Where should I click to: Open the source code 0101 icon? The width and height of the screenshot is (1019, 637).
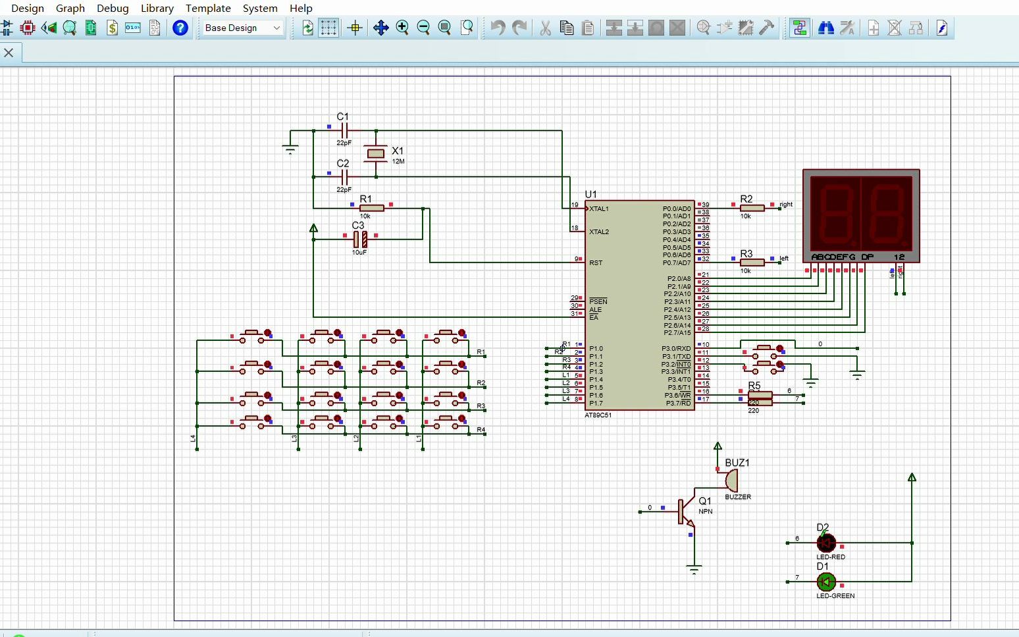coord(133,28)
